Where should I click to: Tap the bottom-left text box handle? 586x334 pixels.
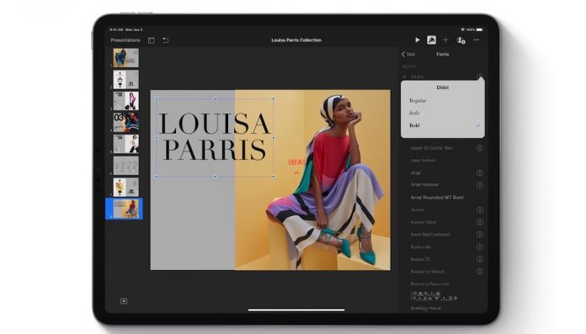tap(157, 177)
